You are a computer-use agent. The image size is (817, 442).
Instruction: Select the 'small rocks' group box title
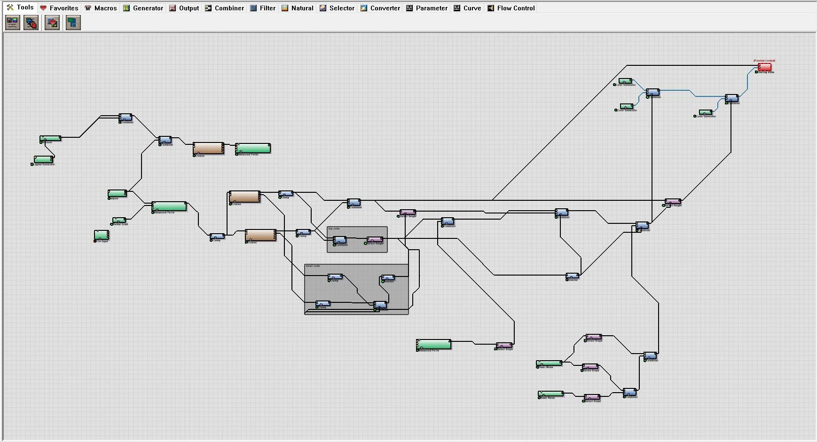(x=313, y=266)
